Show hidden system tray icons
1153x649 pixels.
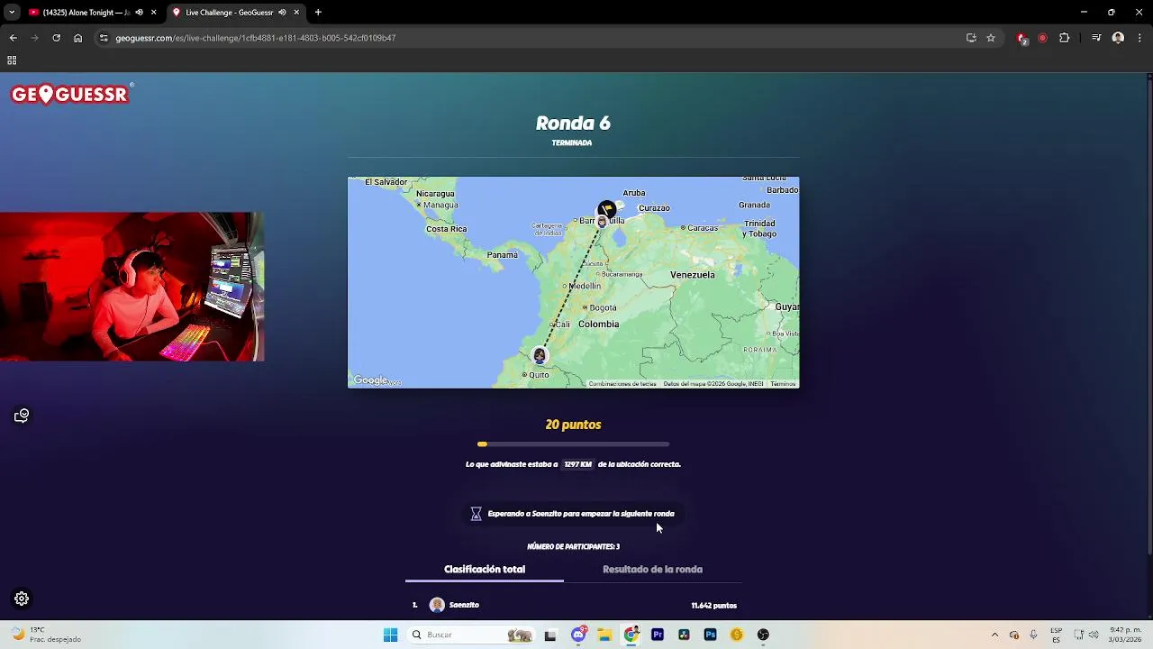[994, 635]
